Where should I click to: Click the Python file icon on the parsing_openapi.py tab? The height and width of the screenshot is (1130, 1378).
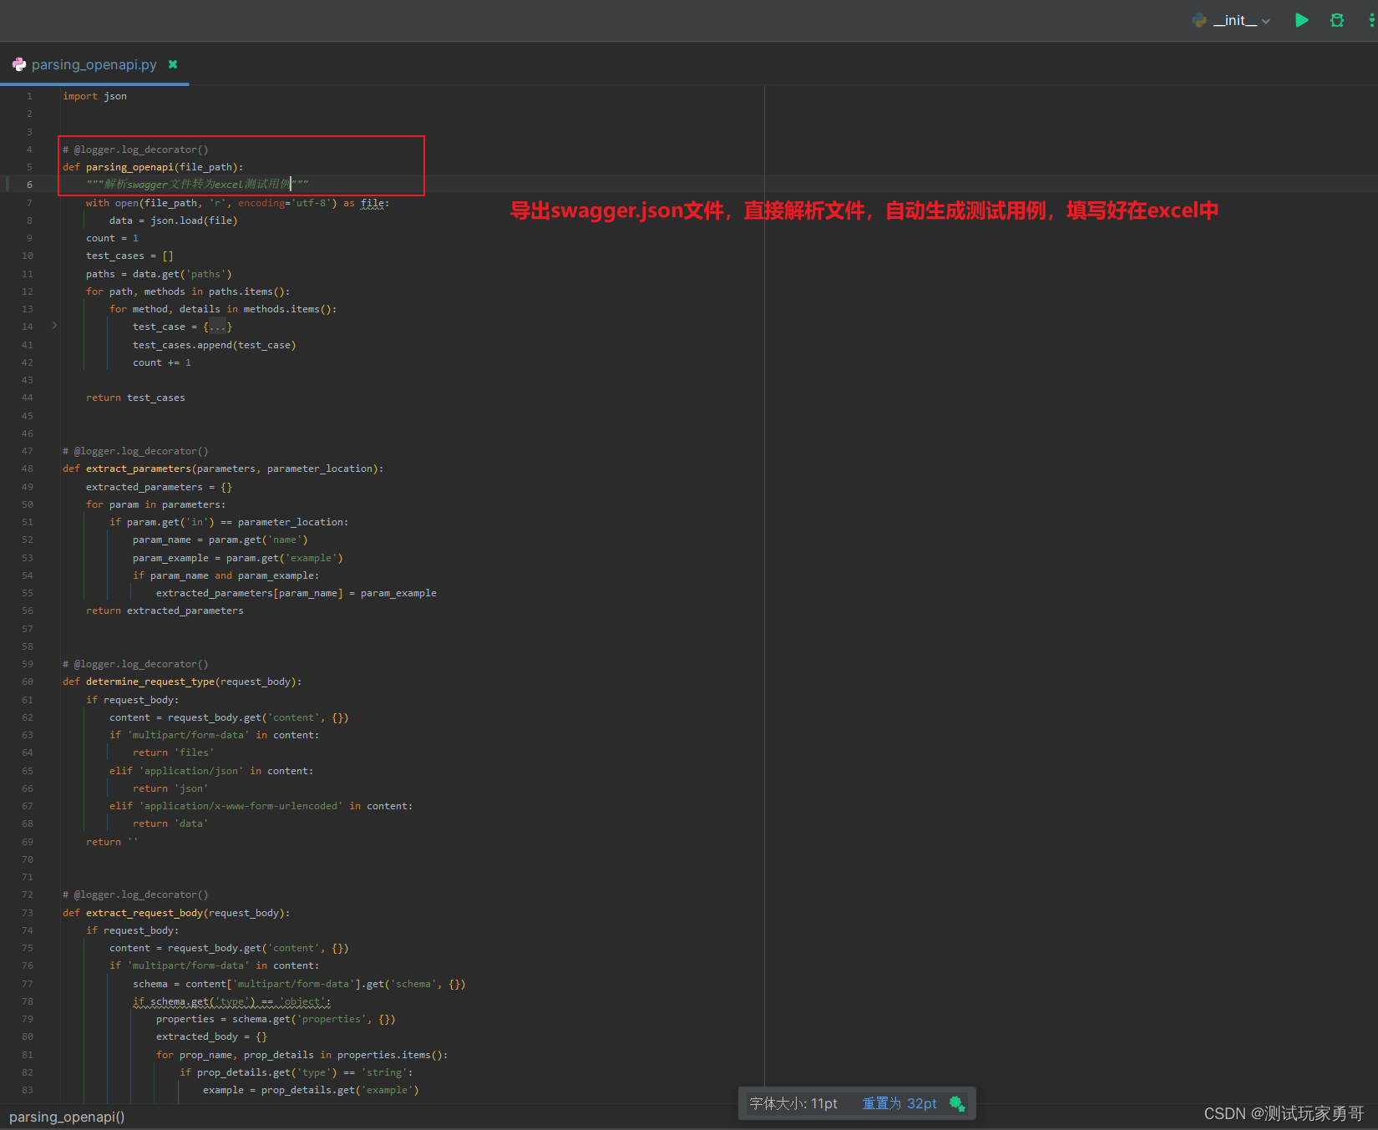tap(19, 64)
